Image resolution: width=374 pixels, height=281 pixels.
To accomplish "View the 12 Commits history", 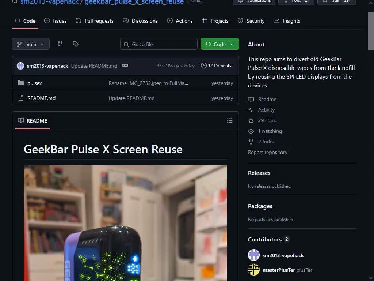I will 216,66.
